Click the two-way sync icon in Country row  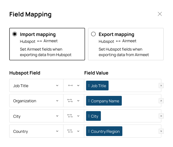(70, 131)
